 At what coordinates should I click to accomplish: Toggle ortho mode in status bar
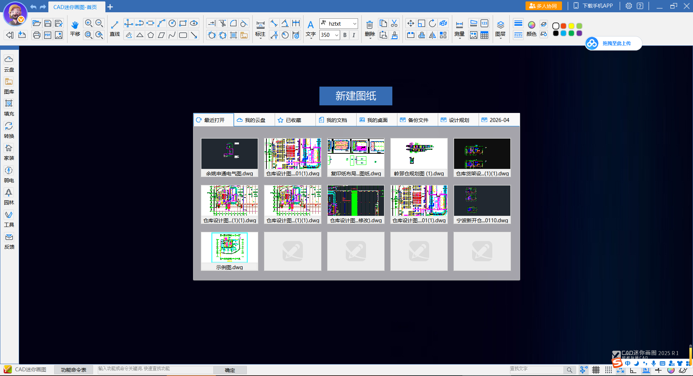[x=633, y=371]
